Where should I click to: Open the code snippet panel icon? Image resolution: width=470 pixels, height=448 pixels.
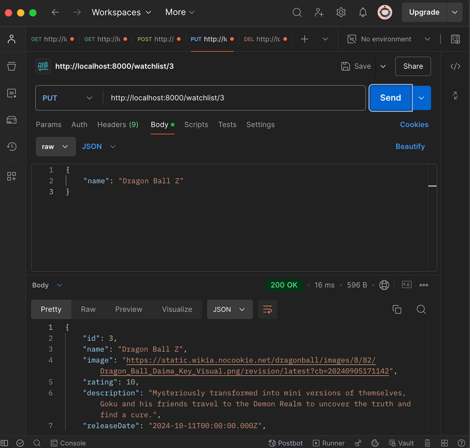pyautogui.click(x=455, y=66)
